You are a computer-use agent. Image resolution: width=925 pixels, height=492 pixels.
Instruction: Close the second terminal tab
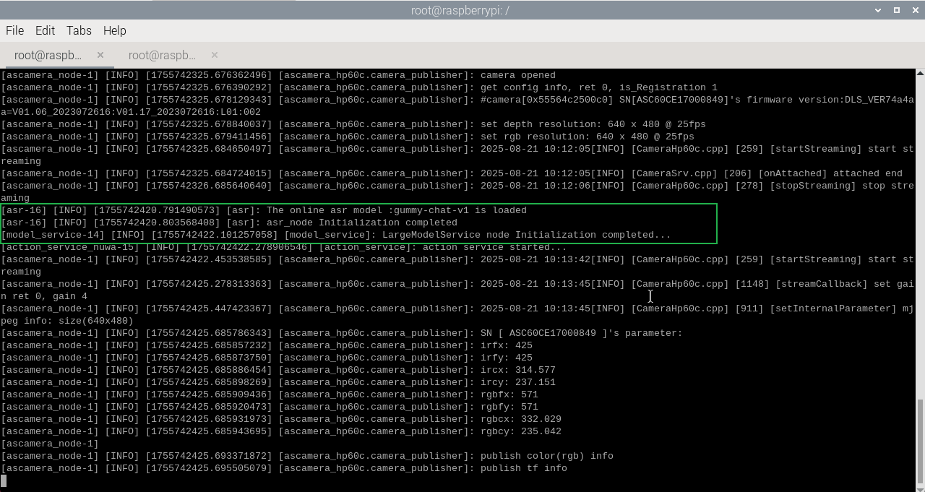[215, 55]
